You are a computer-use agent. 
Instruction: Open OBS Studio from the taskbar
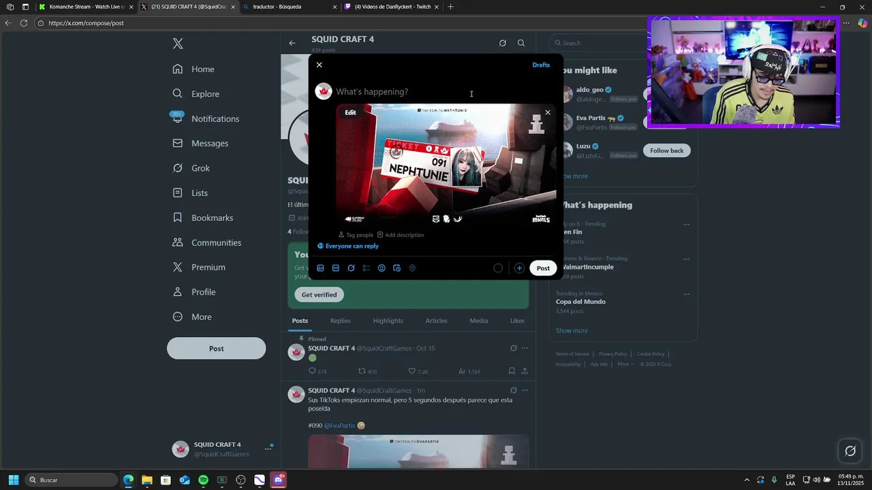tap(240, 480)
